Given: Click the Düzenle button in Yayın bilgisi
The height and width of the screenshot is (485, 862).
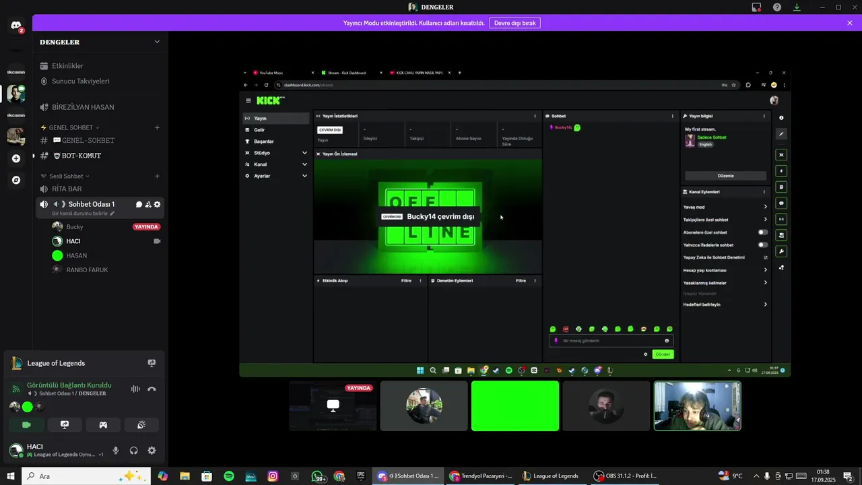Looking at the screenshot, I should (725, 176).
